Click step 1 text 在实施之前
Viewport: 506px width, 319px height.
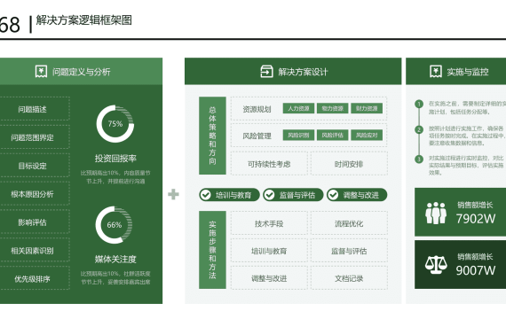[x=467, y=107]
